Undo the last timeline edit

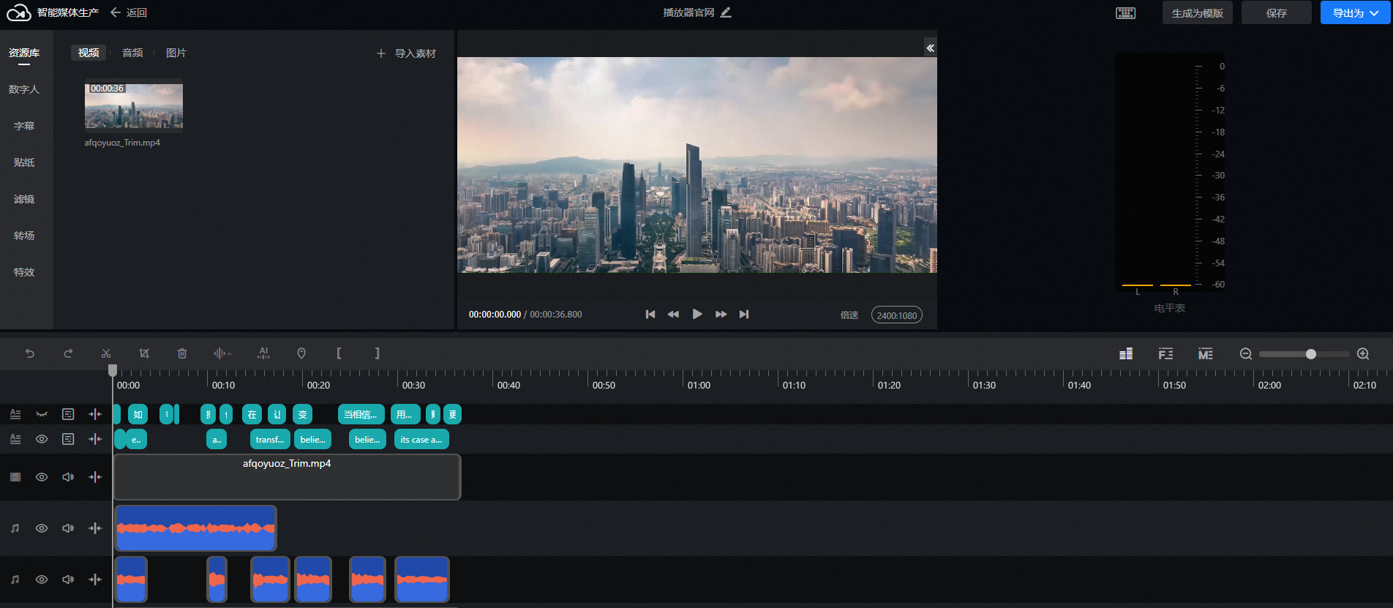30,353
